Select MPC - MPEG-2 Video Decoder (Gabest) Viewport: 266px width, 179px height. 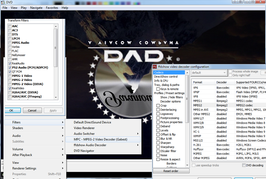(x=100, y=139)
